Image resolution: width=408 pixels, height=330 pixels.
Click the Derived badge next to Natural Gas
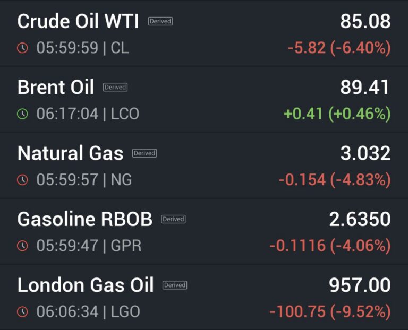[144, 153]
